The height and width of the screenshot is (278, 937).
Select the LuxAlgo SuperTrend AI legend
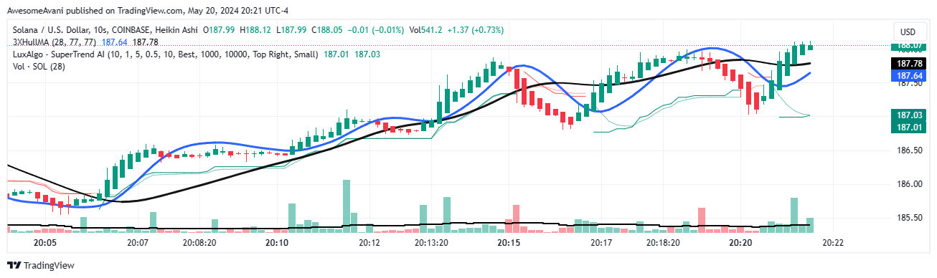click(x=166, y=54)
